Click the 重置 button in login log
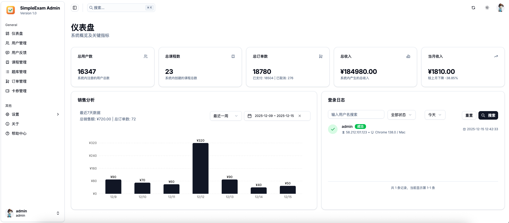 click(x=469, y=115)
